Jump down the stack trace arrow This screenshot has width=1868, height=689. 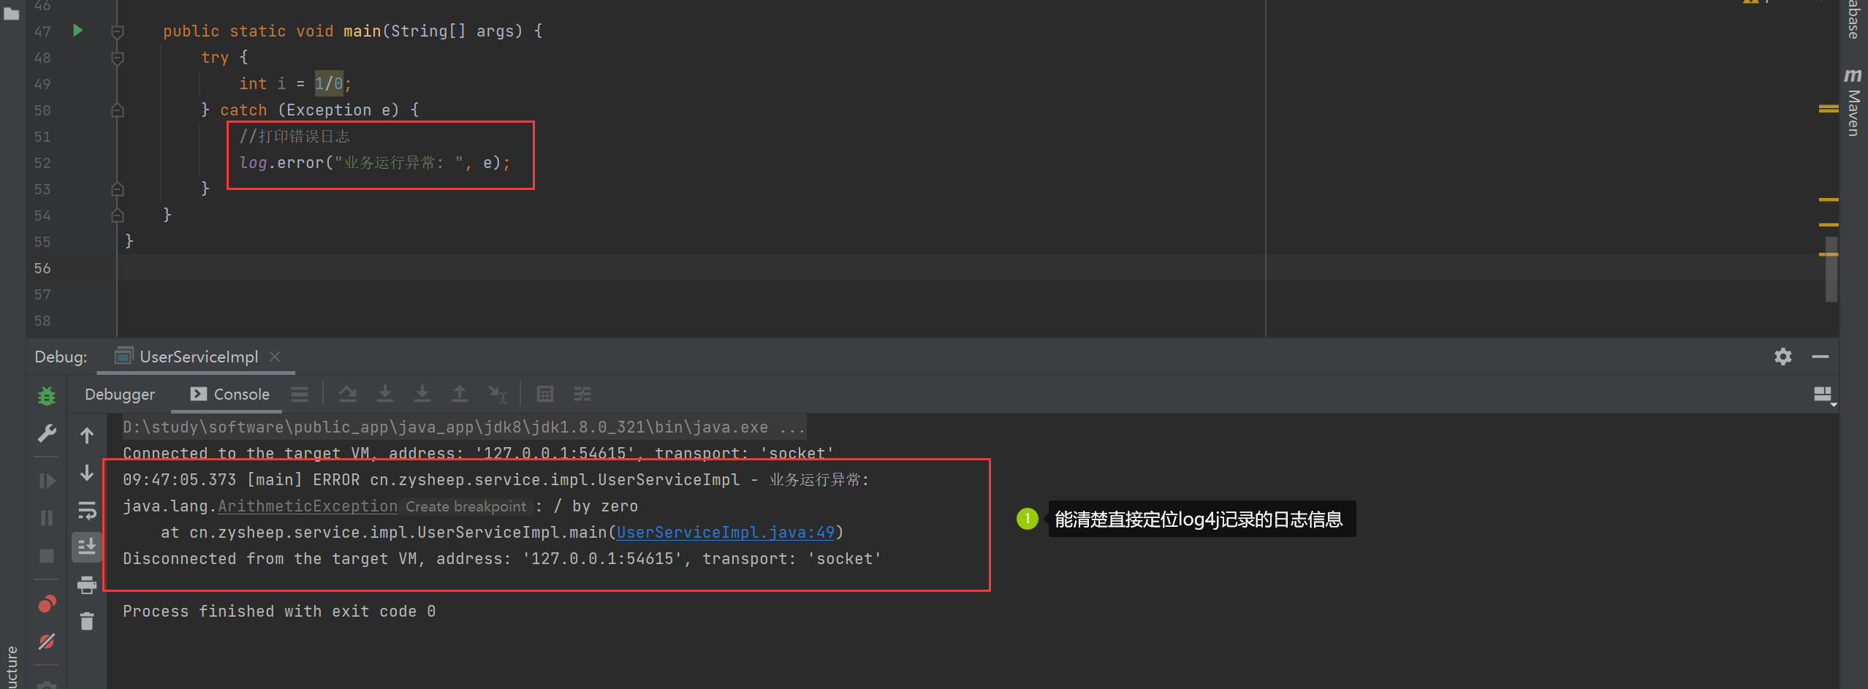87,473
